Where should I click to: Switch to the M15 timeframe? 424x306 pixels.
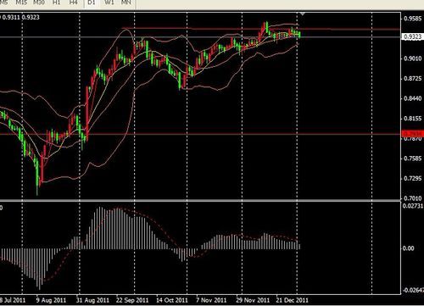[x=21, y=3]
